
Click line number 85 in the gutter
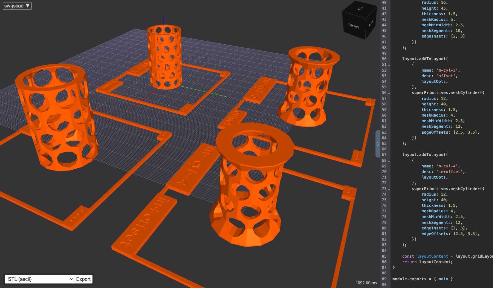(384, 256)
